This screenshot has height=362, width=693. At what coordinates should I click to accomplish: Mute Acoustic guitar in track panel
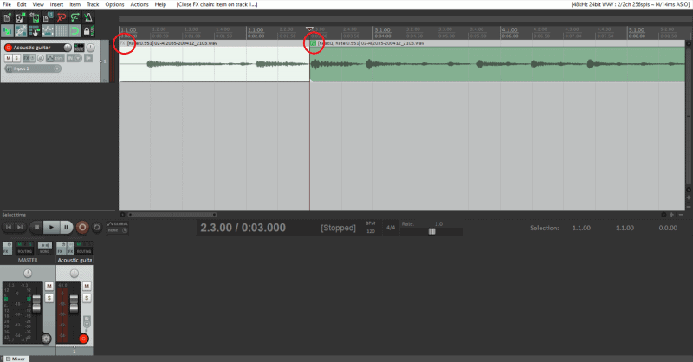[x=8, y=58]
